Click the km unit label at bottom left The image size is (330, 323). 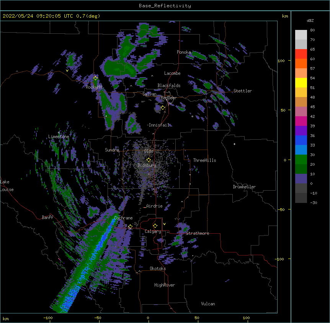tap(6, 318)
